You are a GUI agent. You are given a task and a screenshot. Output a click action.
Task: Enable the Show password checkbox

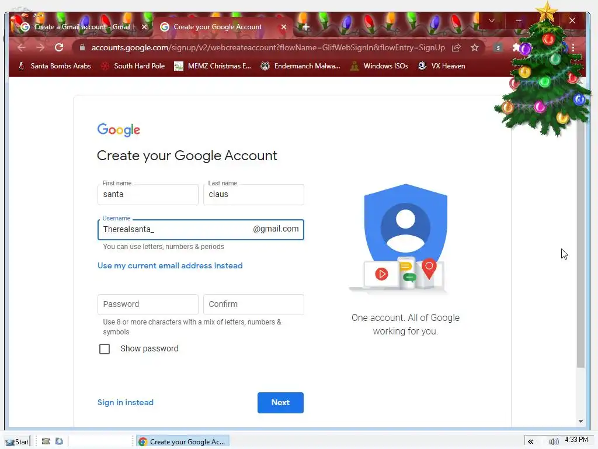tap(105, 349)
